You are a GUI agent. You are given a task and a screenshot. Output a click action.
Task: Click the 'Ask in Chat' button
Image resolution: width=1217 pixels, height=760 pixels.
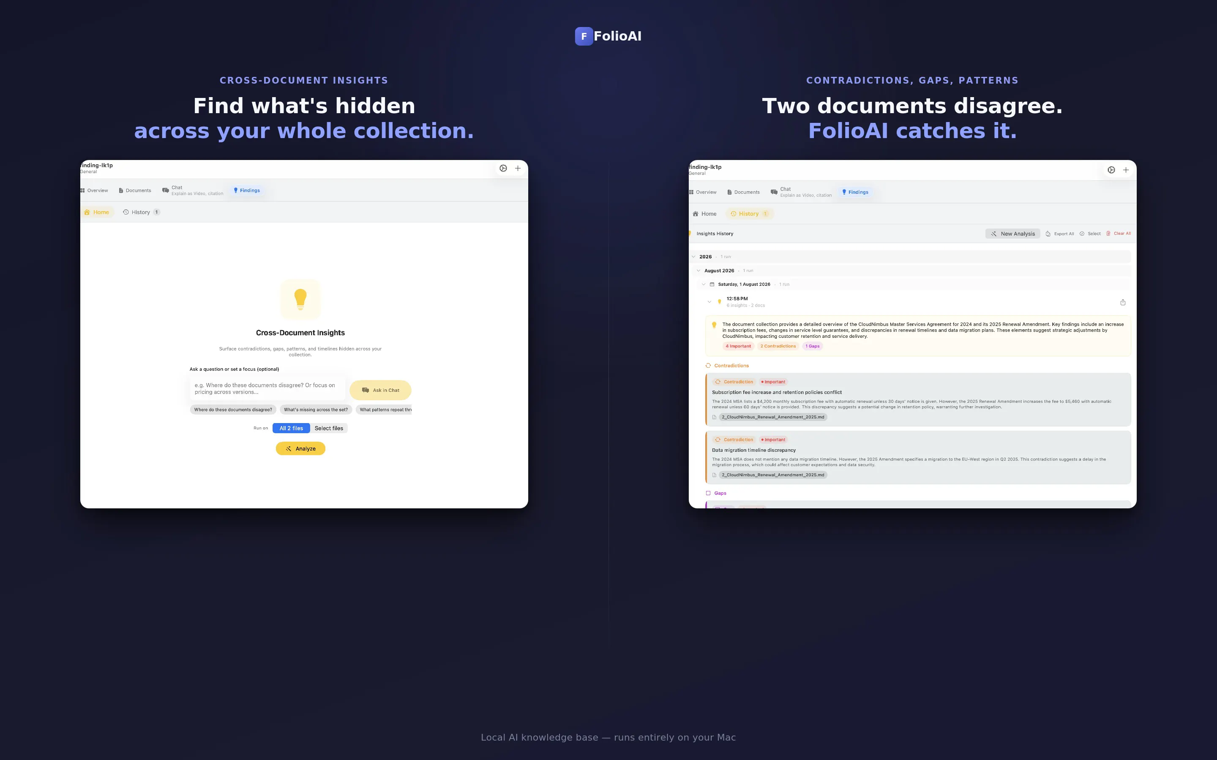pos(380,390)
